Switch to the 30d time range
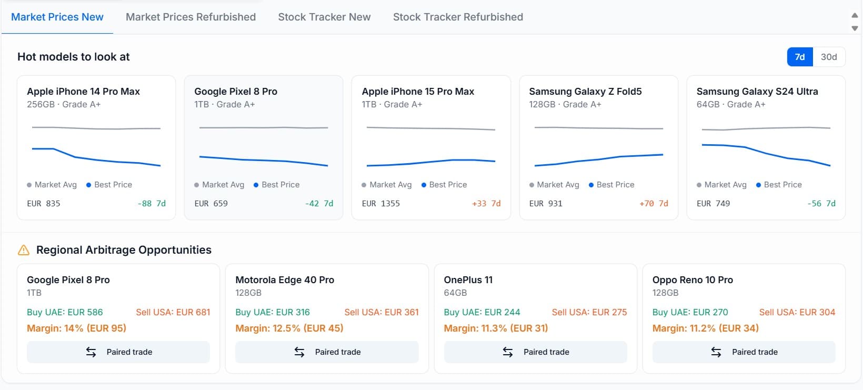The image size is (863, 390). (x=829, y=57)
